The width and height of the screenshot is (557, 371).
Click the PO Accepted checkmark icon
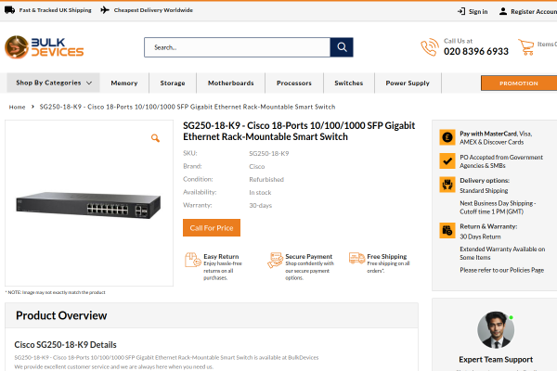coord(447,160)
